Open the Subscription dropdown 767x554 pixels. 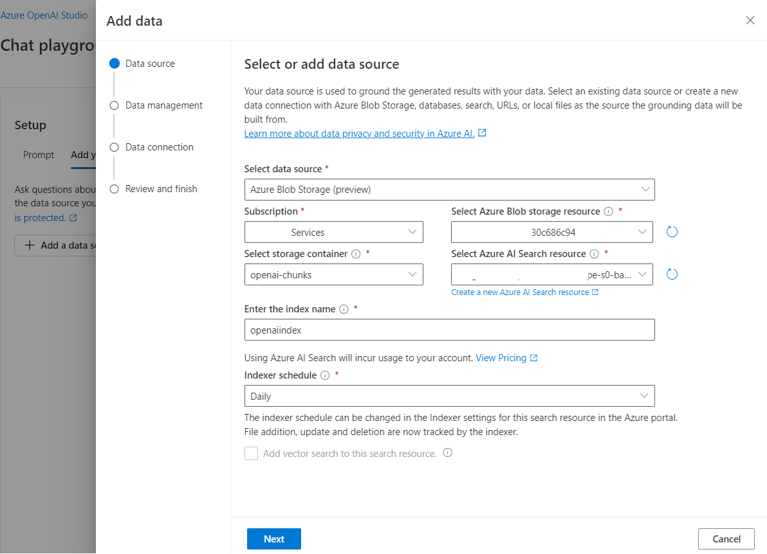(x=333, y=232)
